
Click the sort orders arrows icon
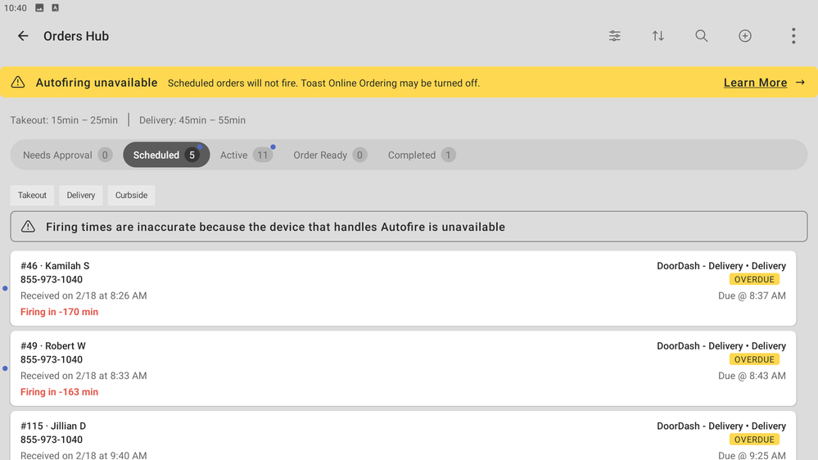tap(658, 36)
